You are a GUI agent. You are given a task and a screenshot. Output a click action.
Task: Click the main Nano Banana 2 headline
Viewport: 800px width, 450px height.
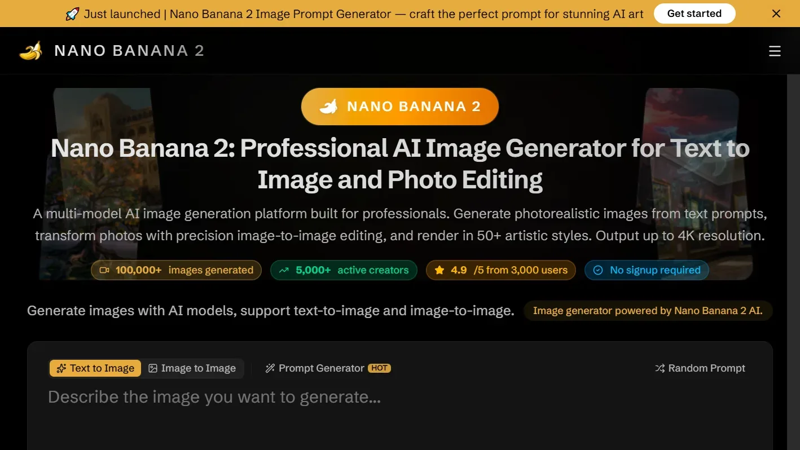400,164
